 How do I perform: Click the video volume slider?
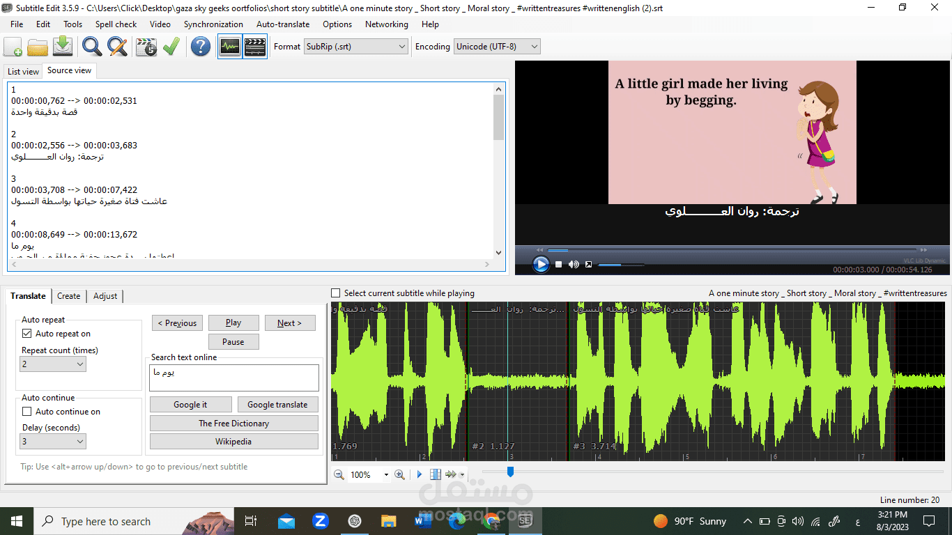click(621, 264)
